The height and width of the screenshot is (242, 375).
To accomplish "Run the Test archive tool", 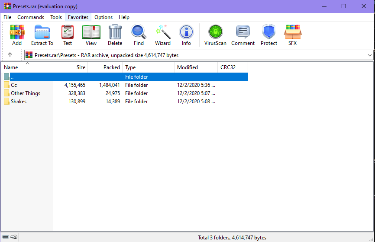I will tap(68, 32).
